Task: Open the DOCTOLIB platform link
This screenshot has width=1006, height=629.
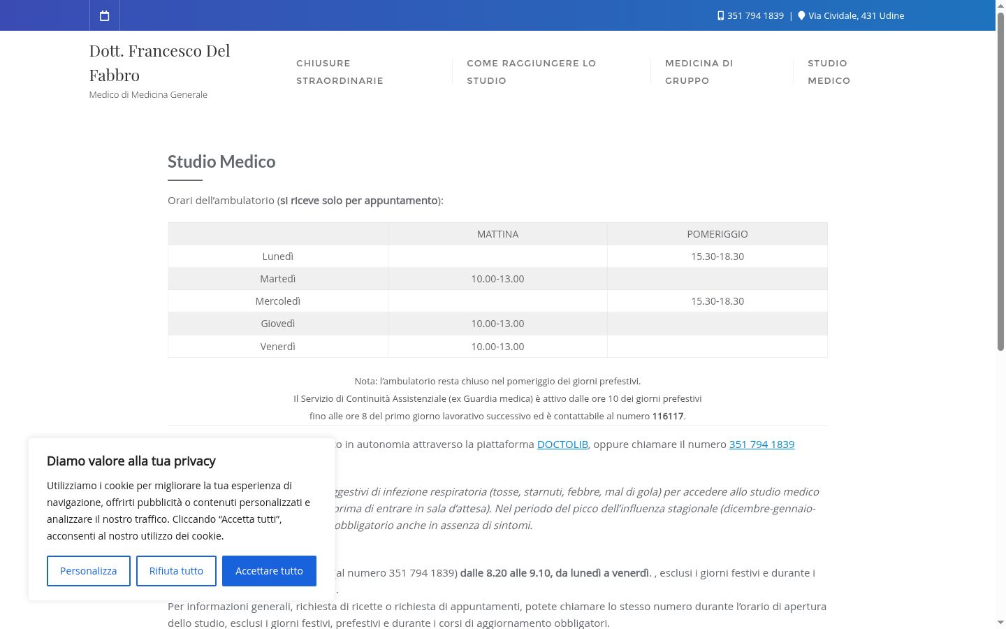Action: [562, 444]
